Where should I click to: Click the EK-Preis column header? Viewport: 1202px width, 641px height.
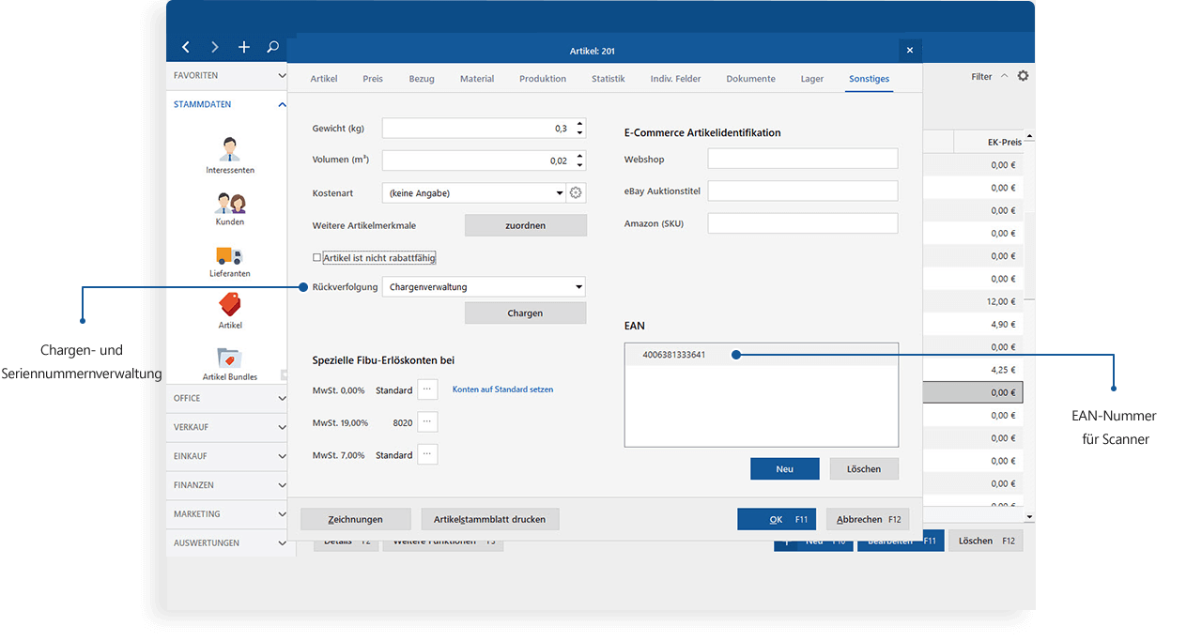987,142
